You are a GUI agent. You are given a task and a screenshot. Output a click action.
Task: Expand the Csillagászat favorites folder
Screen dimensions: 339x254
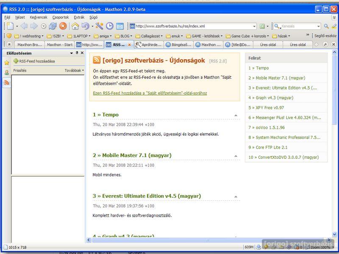coord(149,36)
